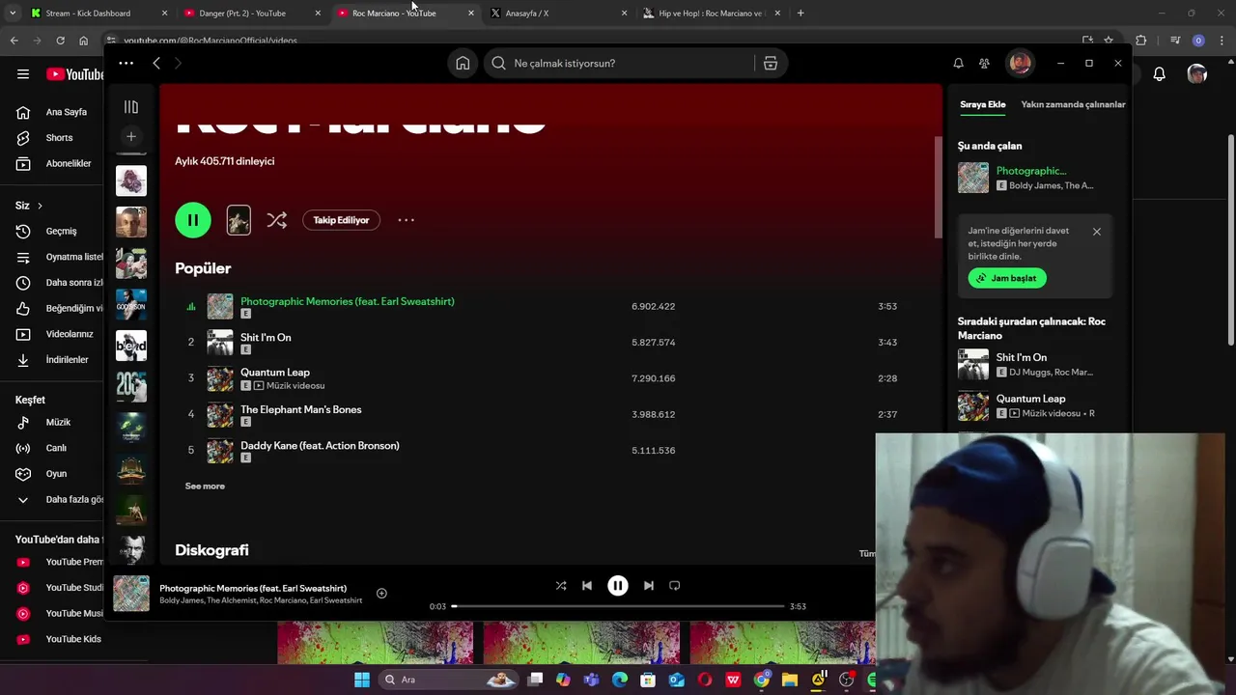Open YouTube hamburger guide menu

23,74
